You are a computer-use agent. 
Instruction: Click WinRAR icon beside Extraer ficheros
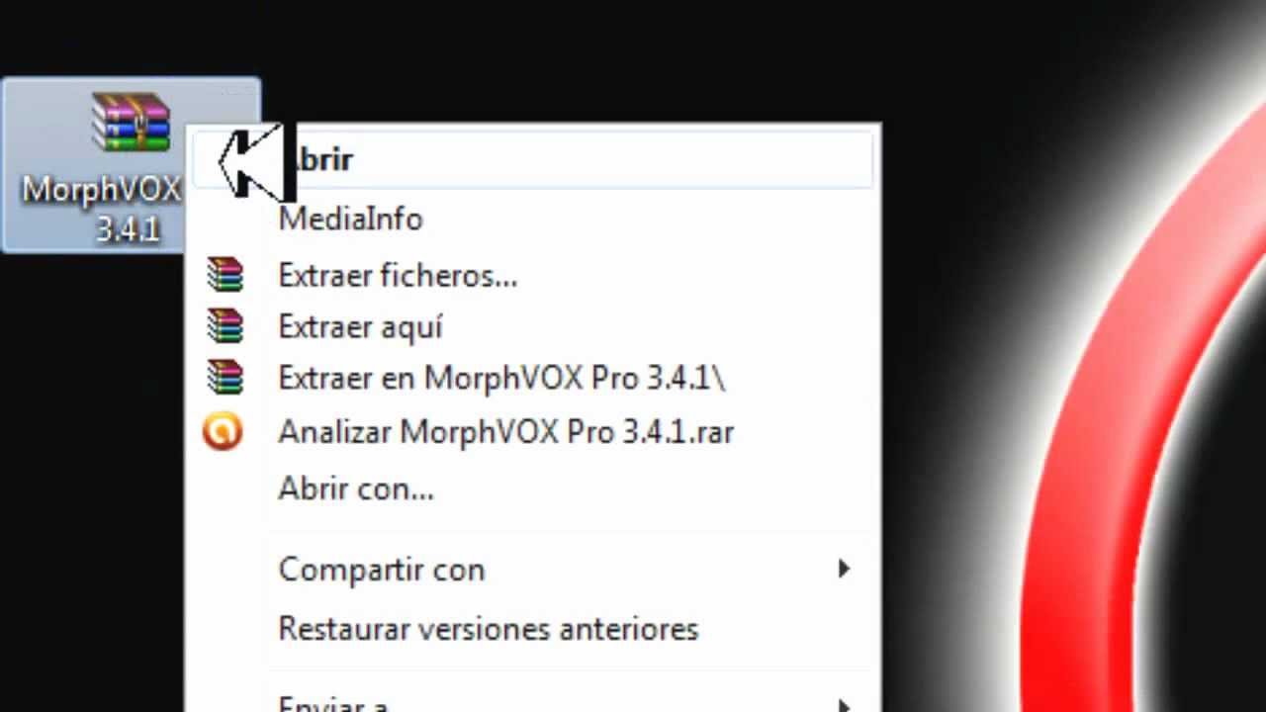coord(225,274)
